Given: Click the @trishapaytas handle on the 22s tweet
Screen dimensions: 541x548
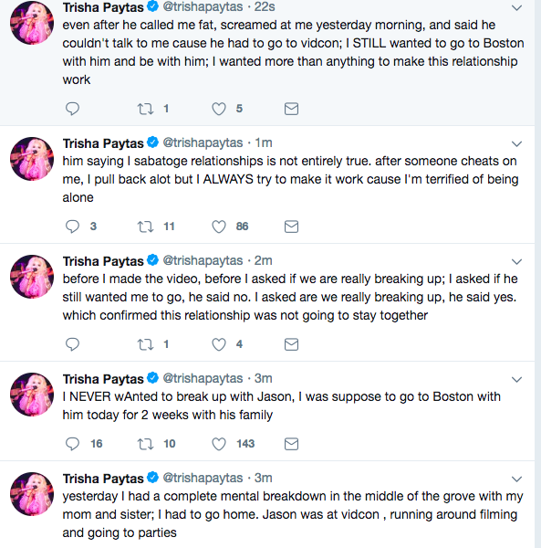Looking at the screenshot, I should 203,6.
